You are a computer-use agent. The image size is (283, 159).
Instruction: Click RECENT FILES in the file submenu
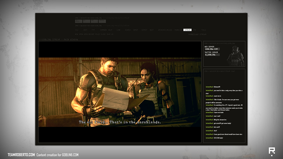(94, 34)
